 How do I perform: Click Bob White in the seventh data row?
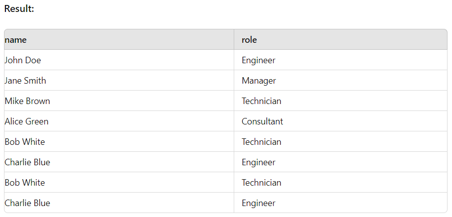coord(119,183)
